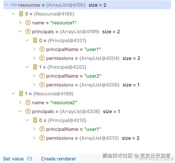Viewport: 175px width, 163px height.
Task: Click the field icon next to name "resource1"
Action: pos(28,23)
